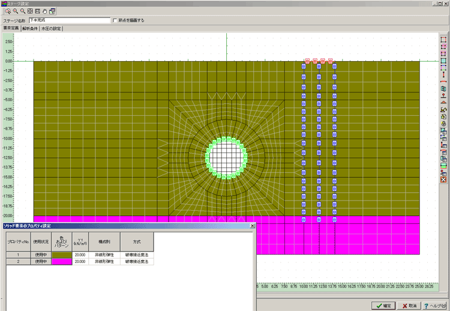The image size is (450, 311).
Task: Select the topmost red rectangle icon on right toolbar
Action: coord(443,40)
